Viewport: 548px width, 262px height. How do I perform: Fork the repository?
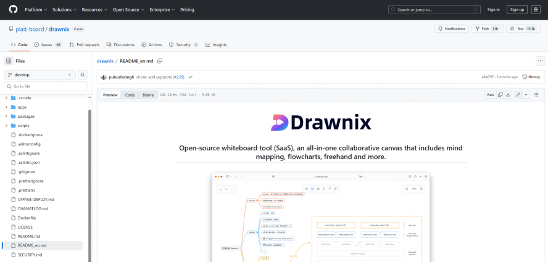click(488, 28)
